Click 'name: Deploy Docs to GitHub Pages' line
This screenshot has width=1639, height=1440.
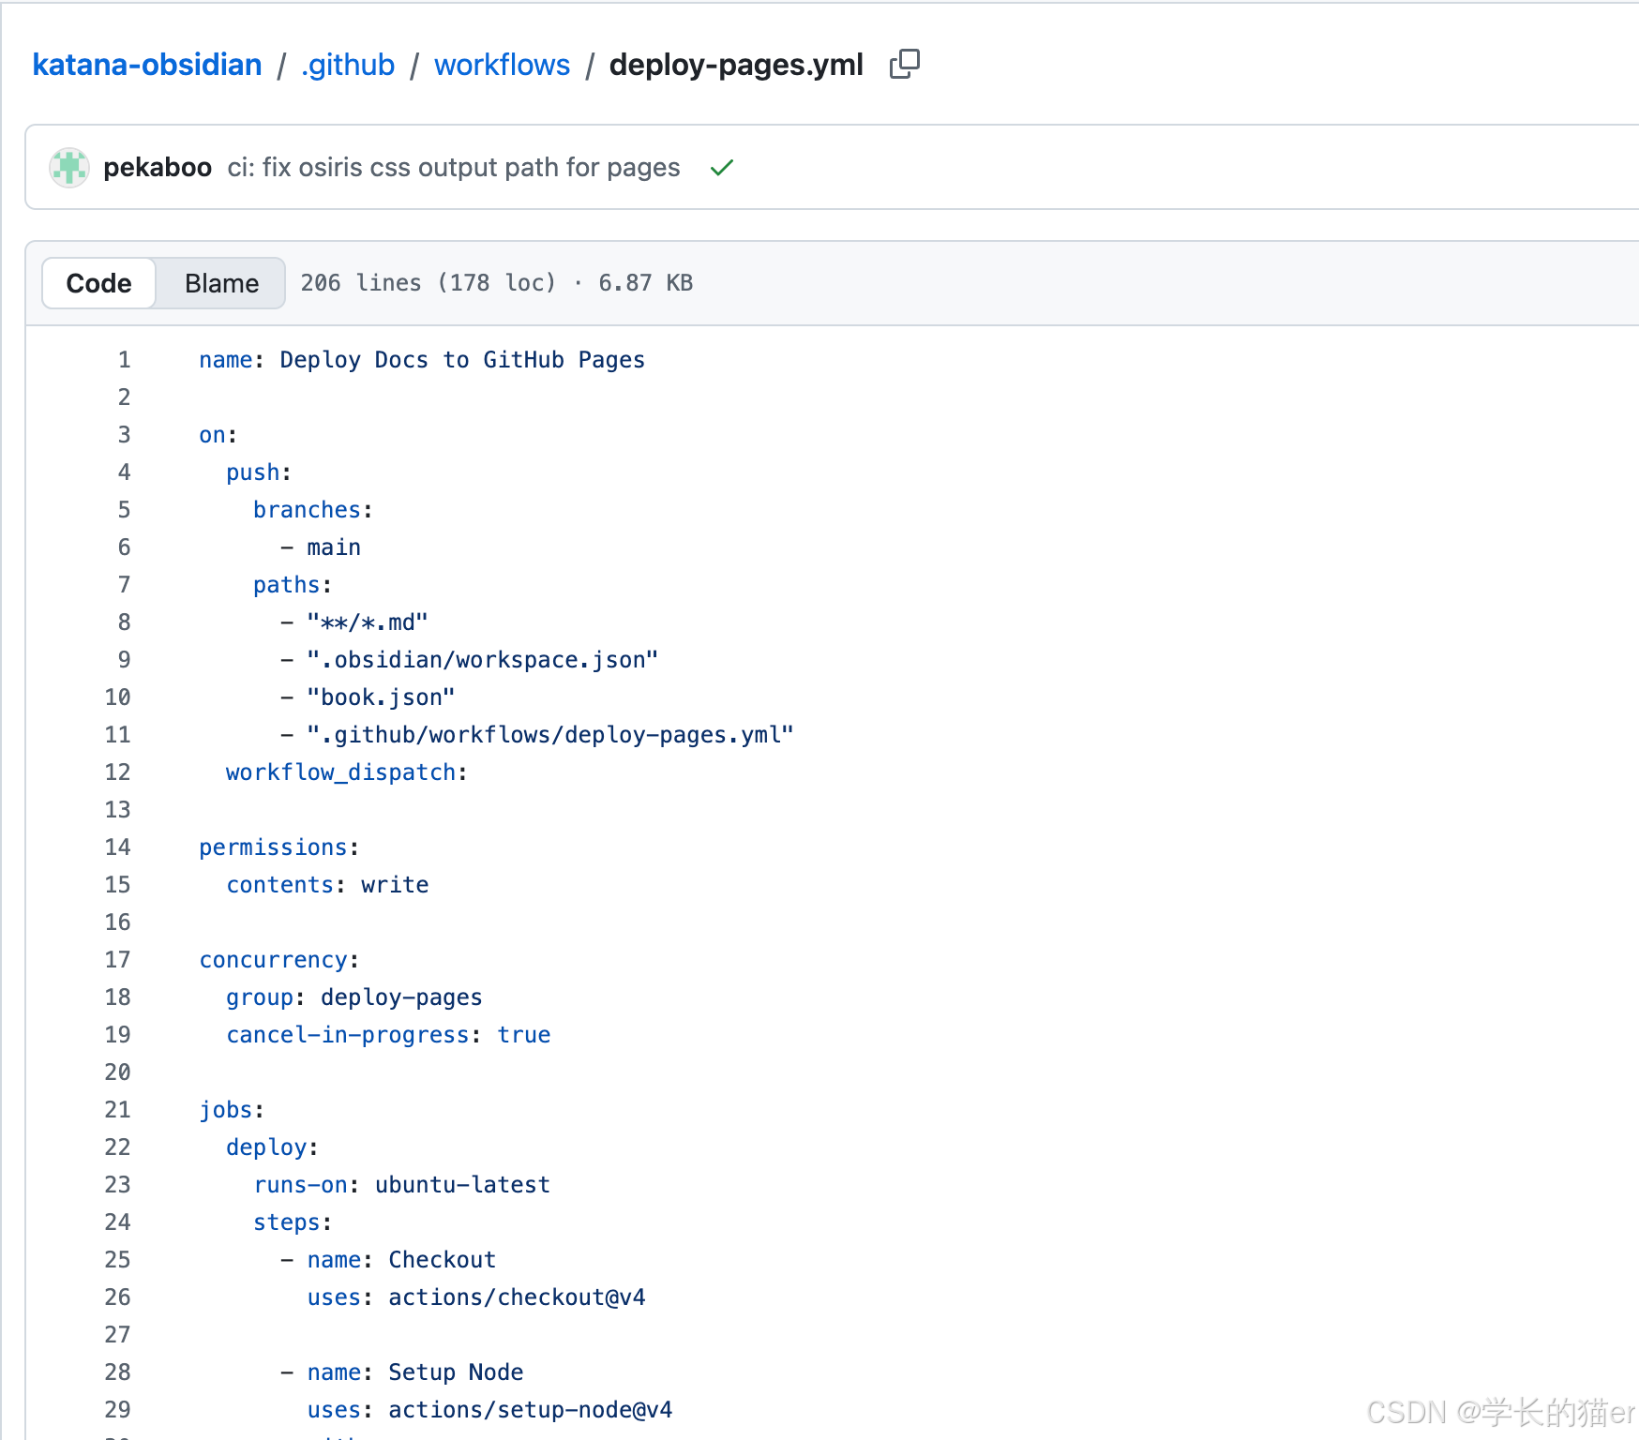(422, 360)
